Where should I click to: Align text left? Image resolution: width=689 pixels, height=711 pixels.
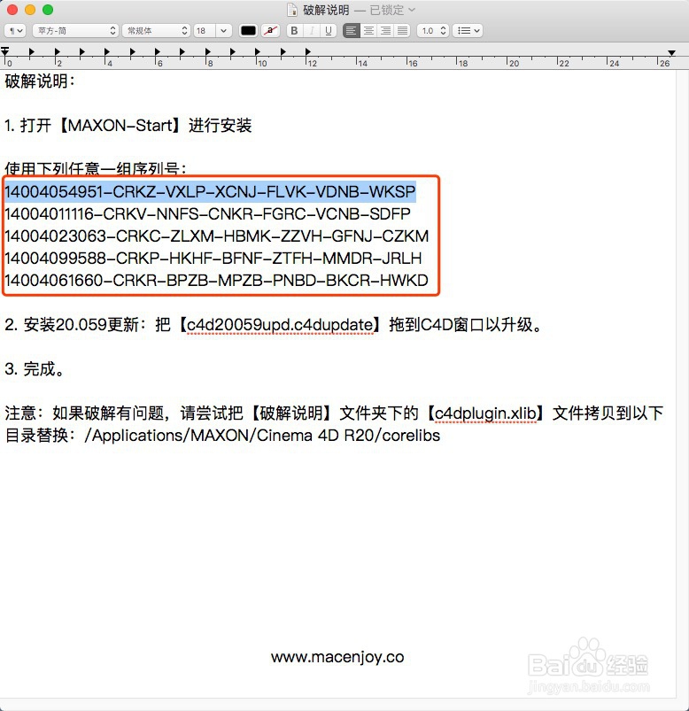(351, 30)
